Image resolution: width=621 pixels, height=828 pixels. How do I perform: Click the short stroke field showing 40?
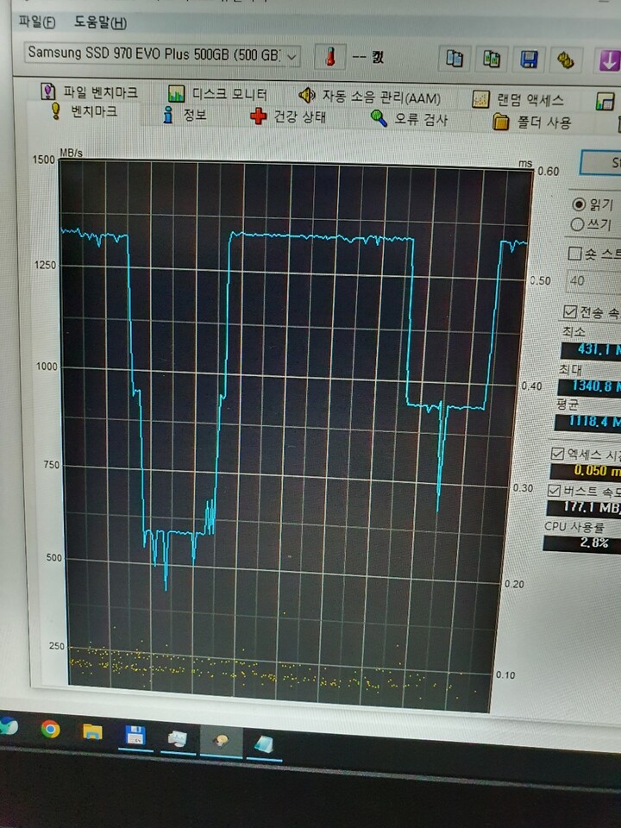click(593, 281)
